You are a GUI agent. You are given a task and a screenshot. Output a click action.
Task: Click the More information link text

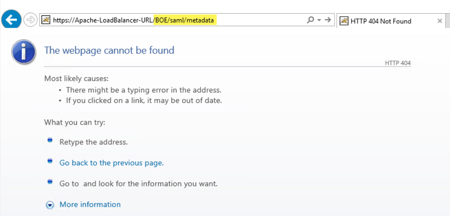(90, 205)
